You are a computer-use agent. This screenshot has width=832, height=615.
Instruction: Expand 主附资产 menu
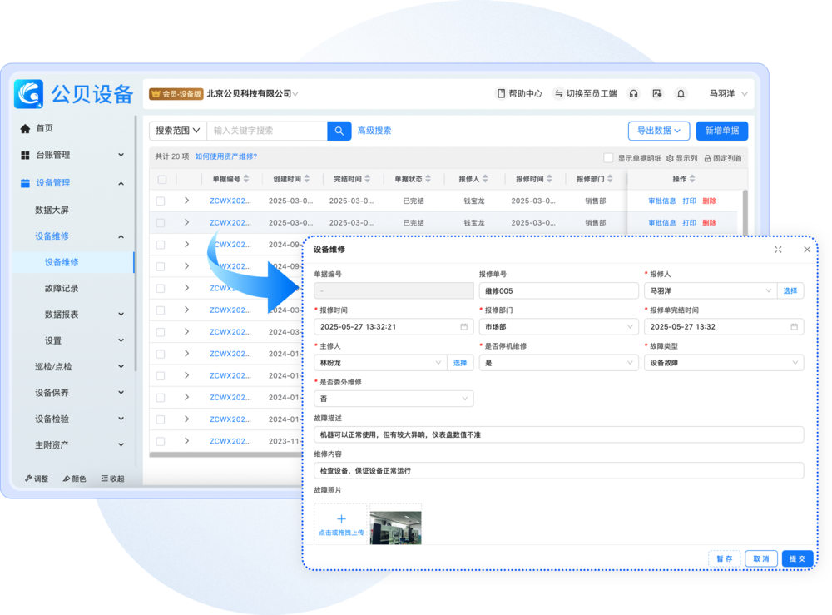80,444
